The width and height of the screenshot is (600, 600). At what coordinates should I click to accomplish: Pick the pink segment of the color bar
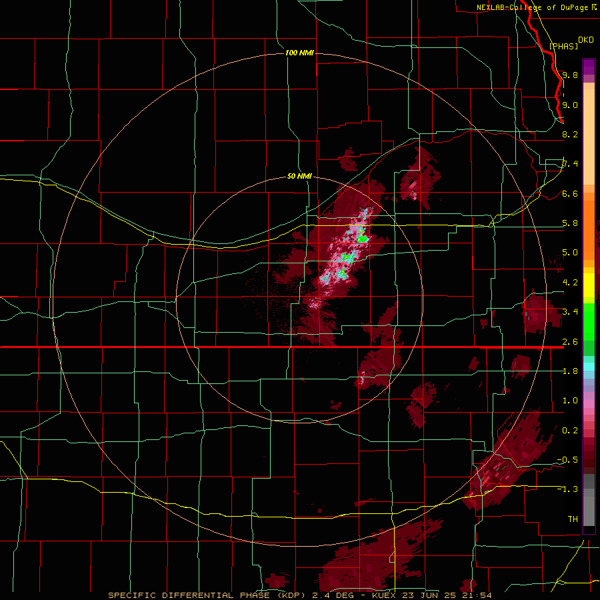589,404
